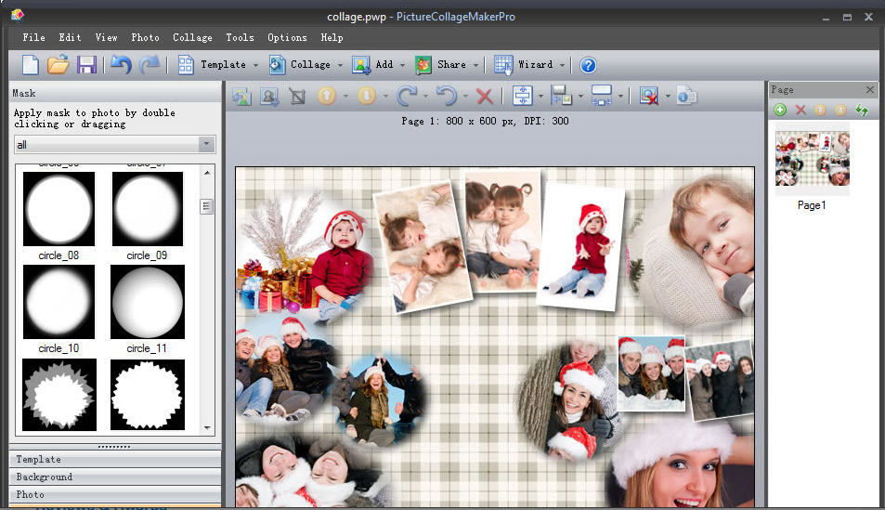Select the Page1 thumbnail
The image size is (885, 510).
(812, 159)
